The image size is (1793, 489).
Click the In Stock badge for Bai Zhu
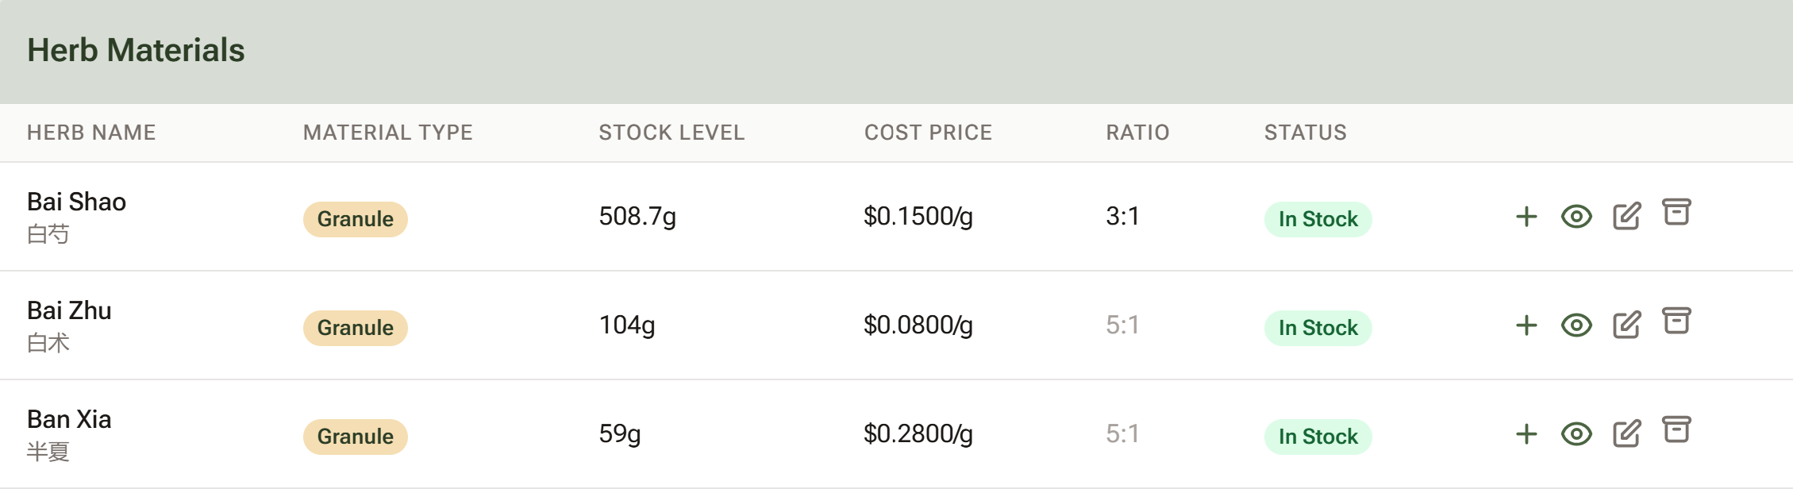coord(1318,328)
